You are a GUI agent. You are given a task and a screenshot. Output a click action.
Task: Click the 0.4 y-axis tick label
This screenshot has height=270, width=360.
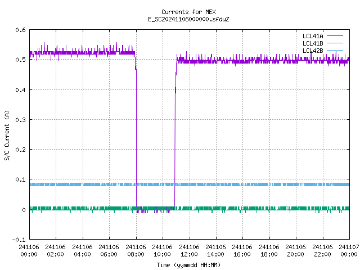[20, 90]
